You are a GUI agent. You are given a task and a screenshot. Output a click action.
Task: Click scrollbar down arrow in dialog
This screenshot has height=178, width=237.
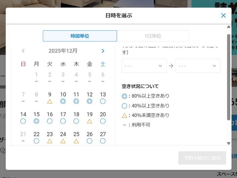click(229, 143)
